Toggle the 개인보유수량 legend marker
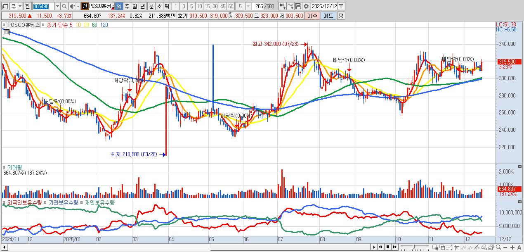524x252 pixels. click(x=82, y=203)
